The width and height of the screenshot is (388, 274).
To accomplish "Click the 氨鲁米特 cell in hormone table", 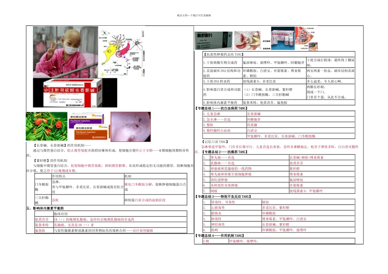I will coord(42,225).
